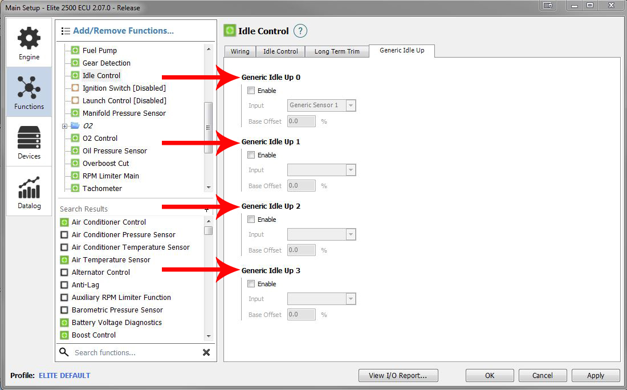Click the function tree scrollbar thumb
This screenshot has width=627, height=390.
pyautogui.click(x=208, y=128)
